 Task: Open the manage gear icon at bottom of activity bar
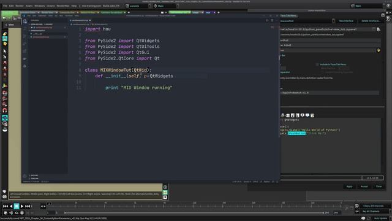tap(24, 176)
